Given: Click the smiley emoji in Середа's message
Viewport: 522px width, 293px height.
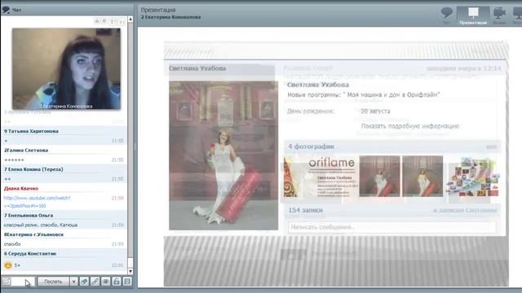Looking at the screenshot, I should point(8,265).
